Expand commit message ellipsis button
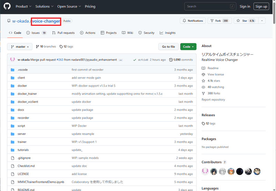Image resolution: width=276 pixels, height=191 pixels. [120, 60]
